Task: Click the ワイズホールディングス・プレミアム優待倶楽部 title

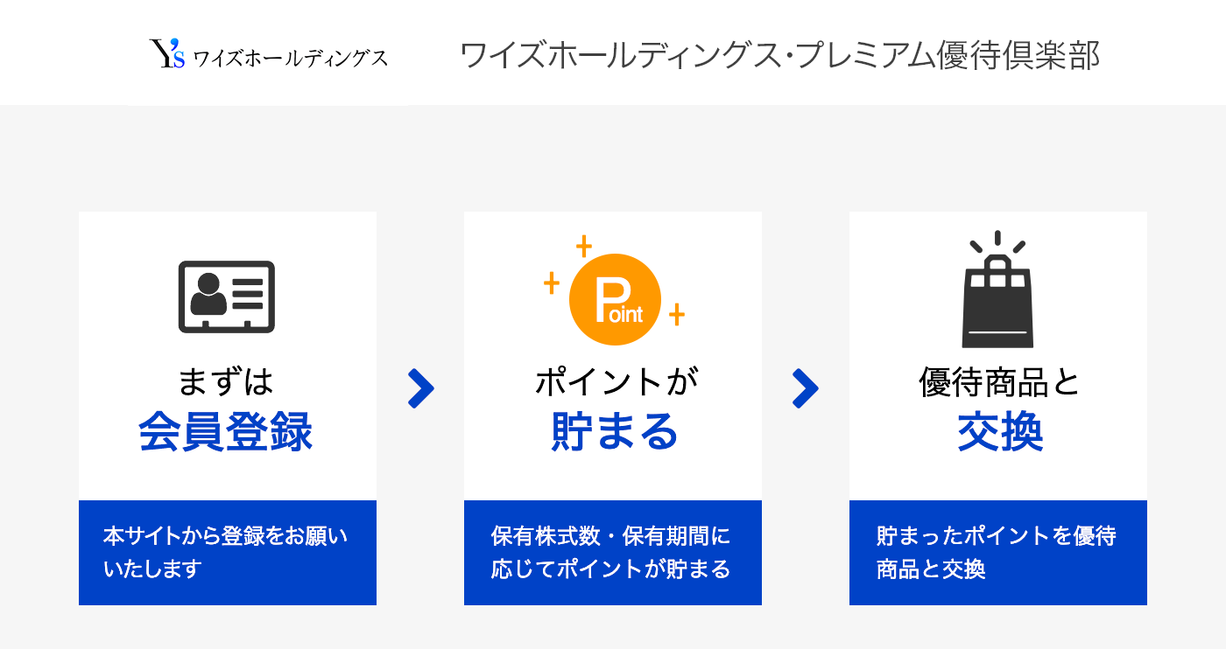Action: (779, 55)
